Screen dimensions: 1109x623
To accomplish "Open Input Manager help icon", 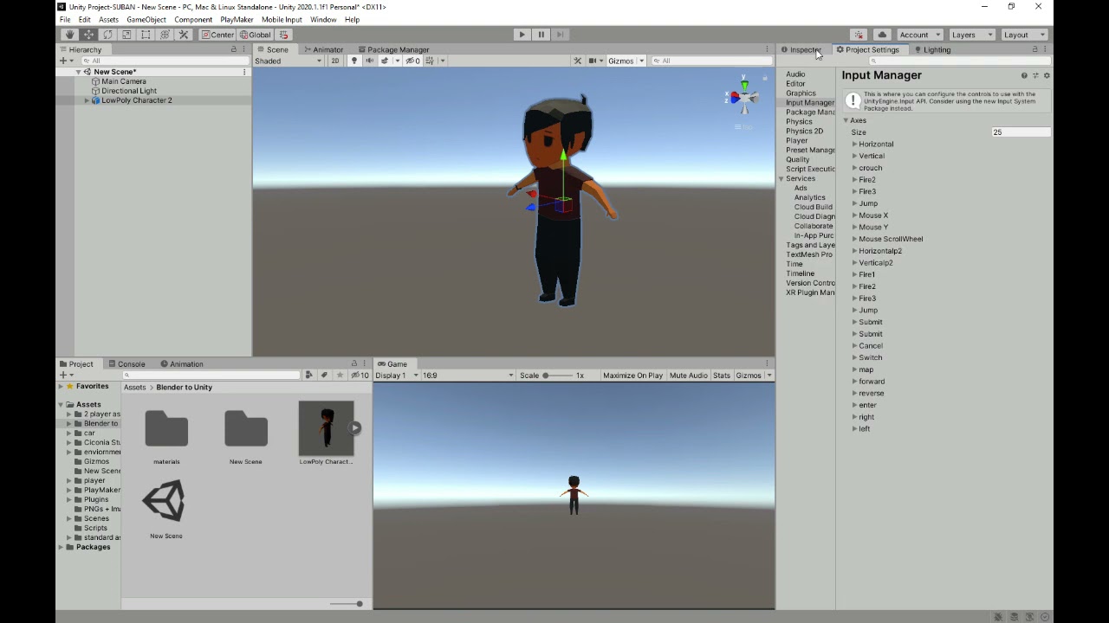I will [1024, 76].
